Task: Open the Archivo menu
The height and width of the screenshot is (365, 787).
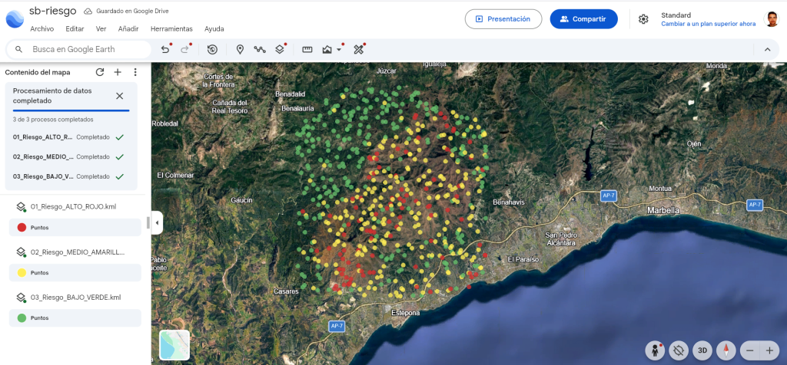Action: click(42, 29)
